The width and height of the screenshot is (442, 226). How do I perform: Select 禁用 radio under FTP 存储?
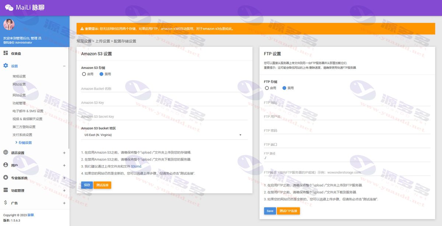tap(284, 88)
